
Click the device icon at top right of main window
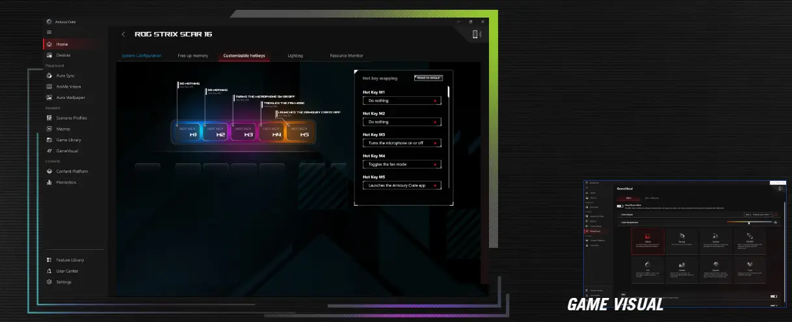pyautogui.click(x=476, y=34)
